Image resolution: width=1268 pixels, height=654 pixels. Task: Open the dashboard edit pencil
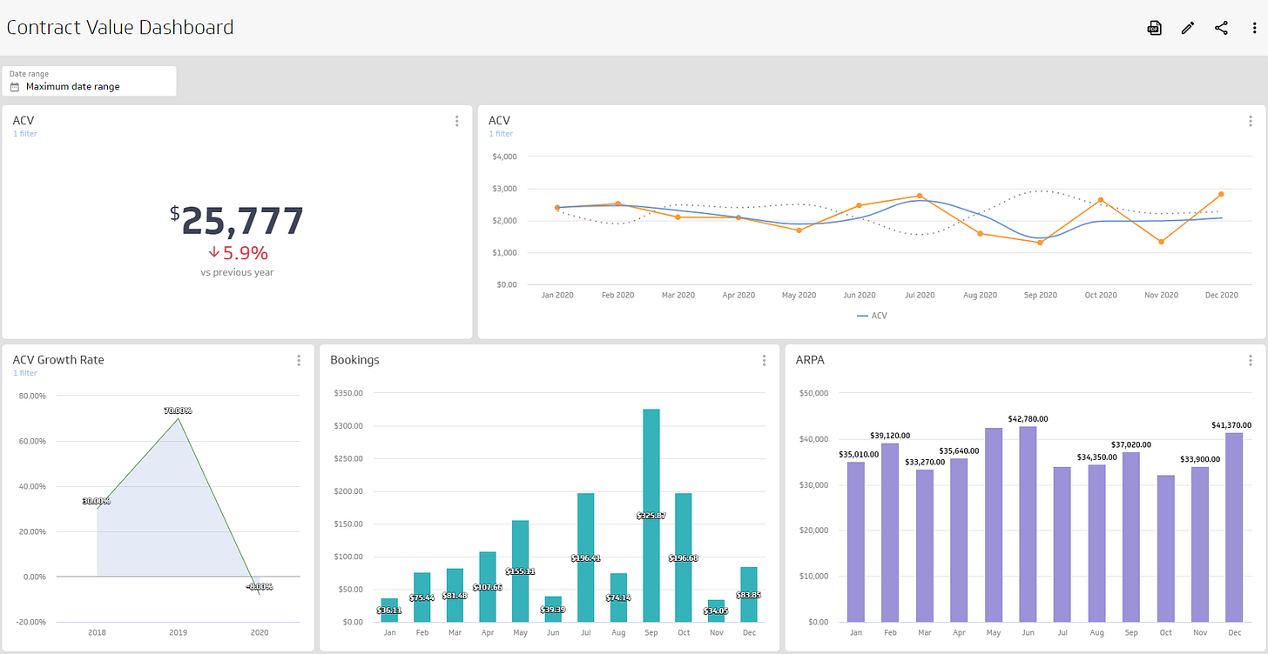pos(1188,28)
